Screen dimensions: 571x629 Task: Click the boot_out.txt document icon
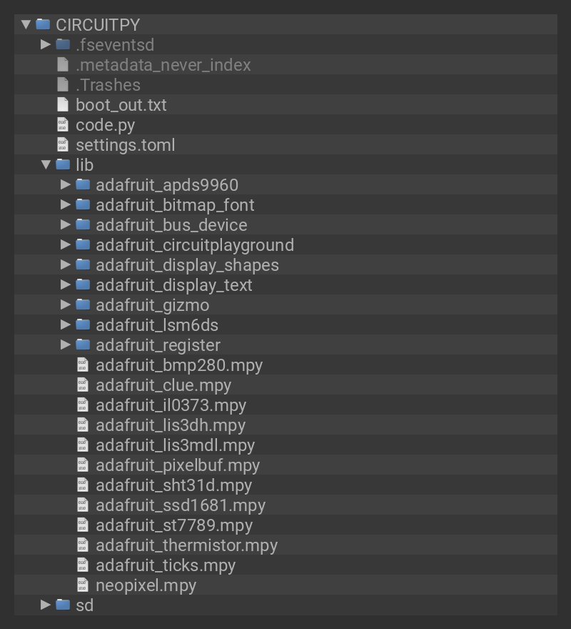[63, 104]
